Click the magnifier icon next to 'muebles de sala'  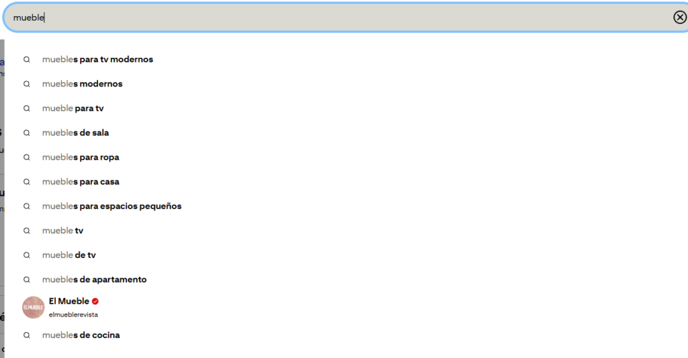click(27, 133)
